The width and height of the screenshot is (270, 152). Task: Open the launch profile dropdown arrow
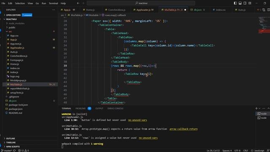(259, 109)
